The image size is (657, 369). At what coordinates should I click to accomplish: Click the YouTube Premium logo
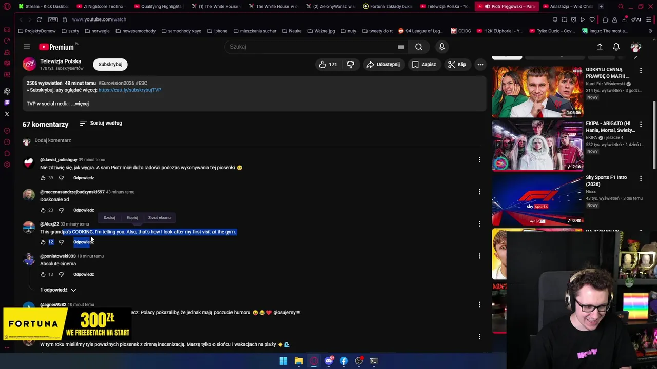click(56, 47)
